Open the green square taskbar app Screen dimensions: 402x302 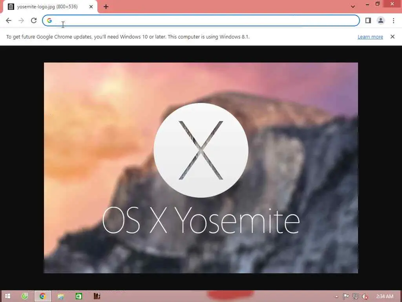tap(79, 296)
